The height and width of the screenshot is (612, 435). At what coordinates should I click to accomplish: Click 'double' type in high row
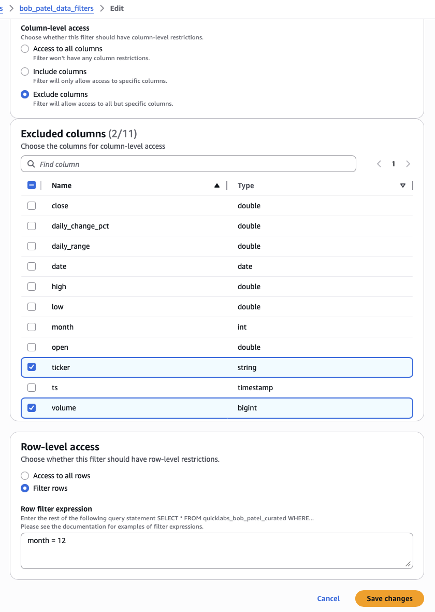(x=249, y=287)
